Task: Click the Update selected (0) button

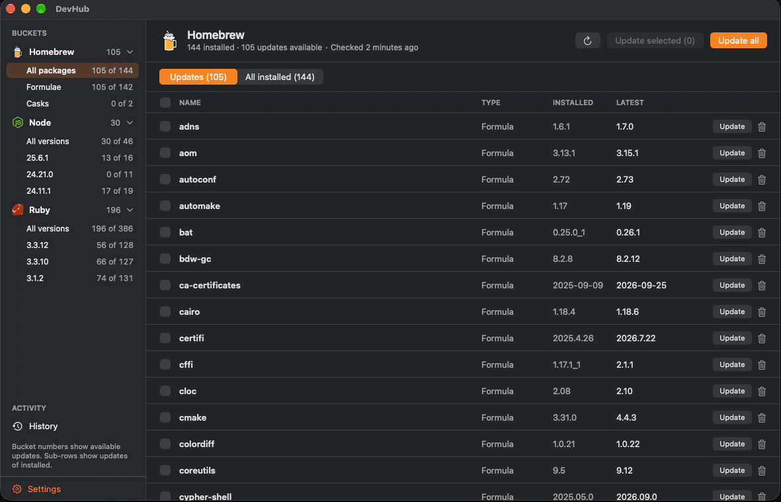Action: (655, 41)
